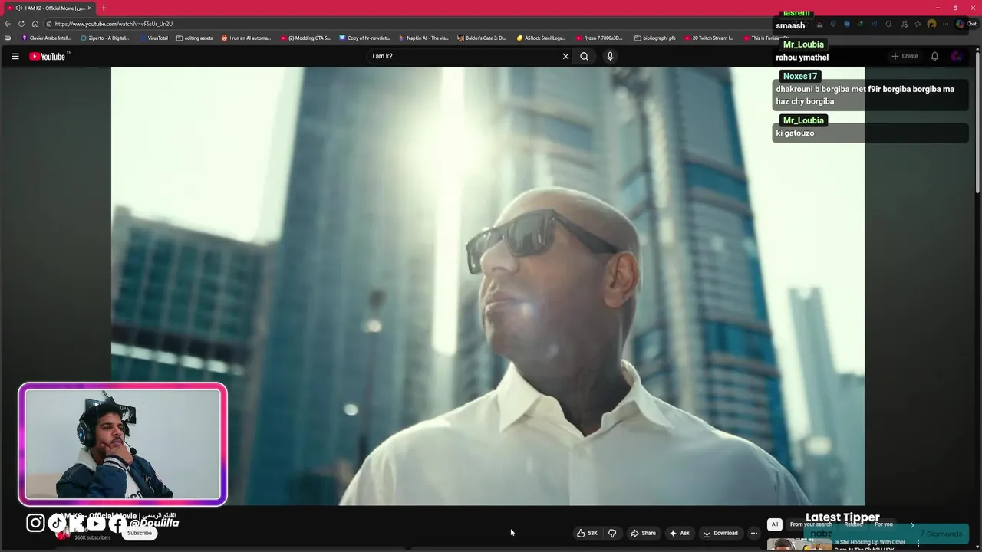Open bibliographi pfe bookmark folder
The image size is (982, 552).
point(655,38)
